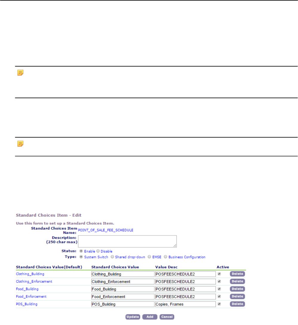
Task: Open the Food_Enforcement default value link
Action: point(31,297)
